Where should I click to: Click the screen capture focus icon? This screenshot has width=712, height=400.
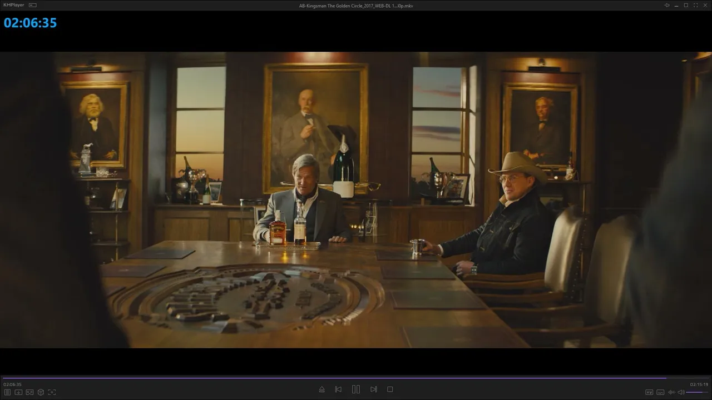tap(52, 392)
